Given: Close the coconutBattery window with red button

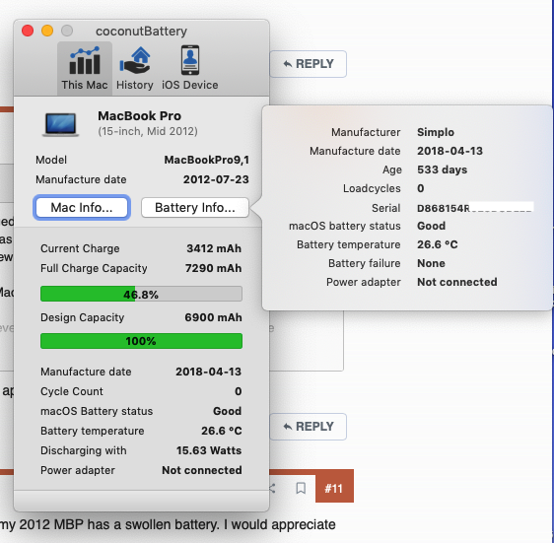Looking at the screenshot, I should coord(28,31).
